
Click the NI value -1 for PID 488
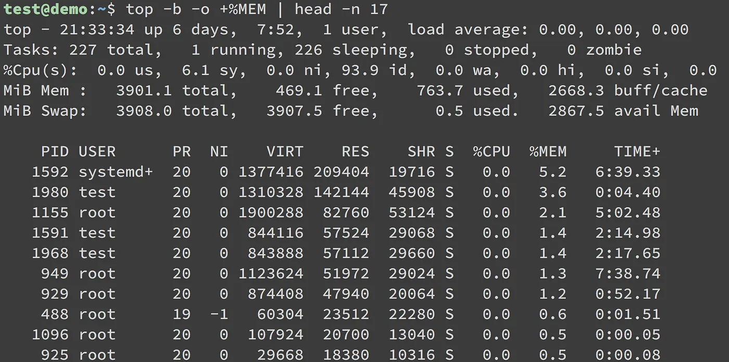[x=219, y=314]
